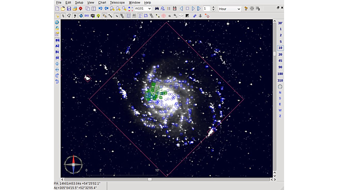This screenshot has height=190, width=338.
Task: Click the compass rose on the chart
Action: click(x=73, y=164)
